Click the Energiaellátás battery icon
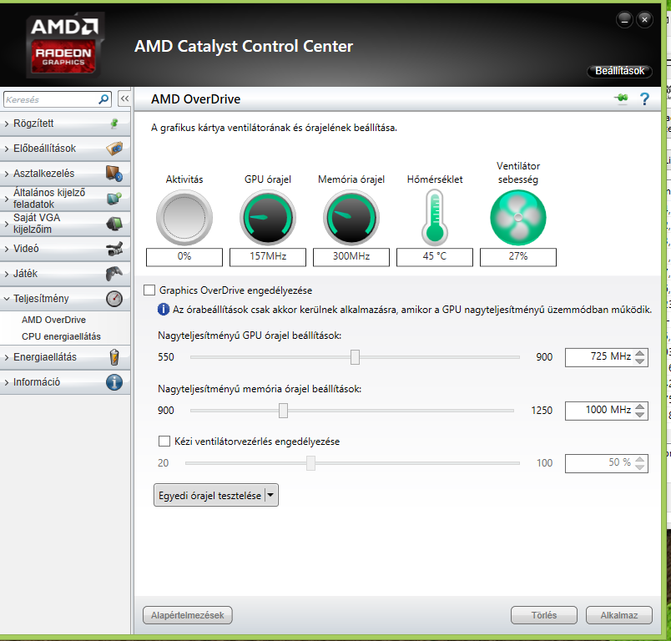671x641 pixels. click(x=114, y=357)
